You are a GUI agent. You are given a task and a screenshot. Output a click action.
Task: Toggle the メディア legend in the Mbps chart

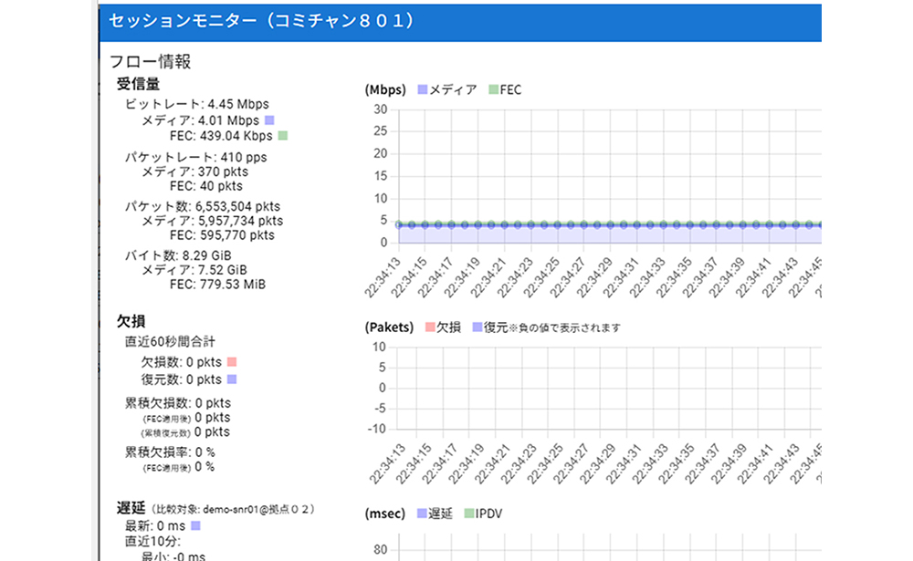447,89
